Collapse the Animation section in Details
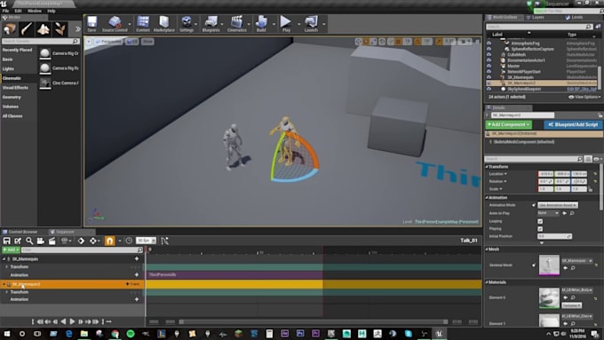604x340 pixels. click(487, 198)
